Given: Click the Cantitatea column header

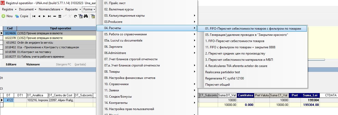Looking at the screenshot, I should point(245,96).
